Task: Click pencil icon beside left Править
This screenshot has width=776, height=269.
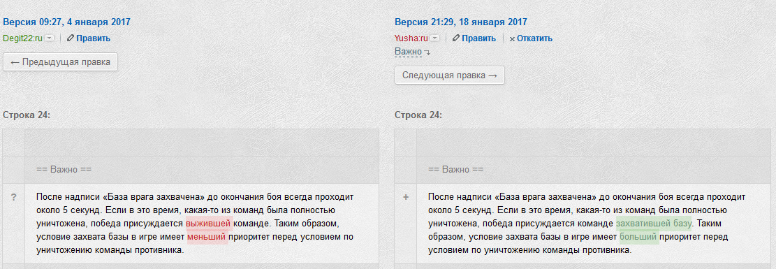Action: tap(71, 38)
